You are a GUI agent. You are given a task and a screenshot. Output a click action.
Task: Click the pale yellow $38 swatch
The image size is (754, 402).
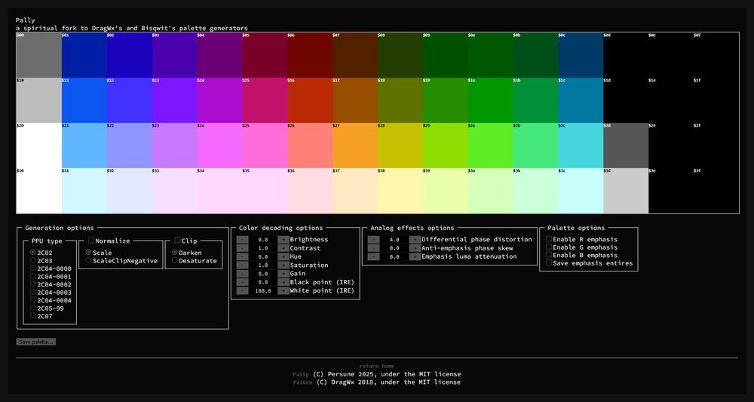[400, 191]
